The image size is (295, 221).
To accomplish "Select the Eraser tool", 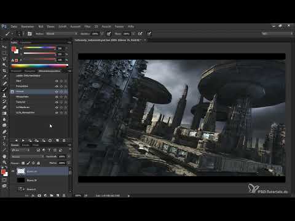I will coord(4,107).
